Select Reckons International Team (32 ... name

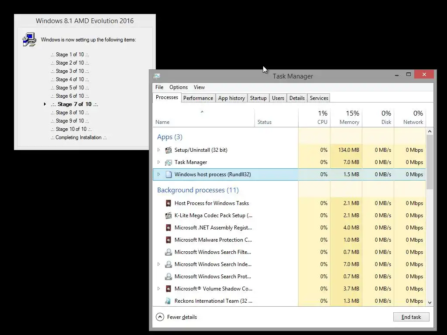213,301
